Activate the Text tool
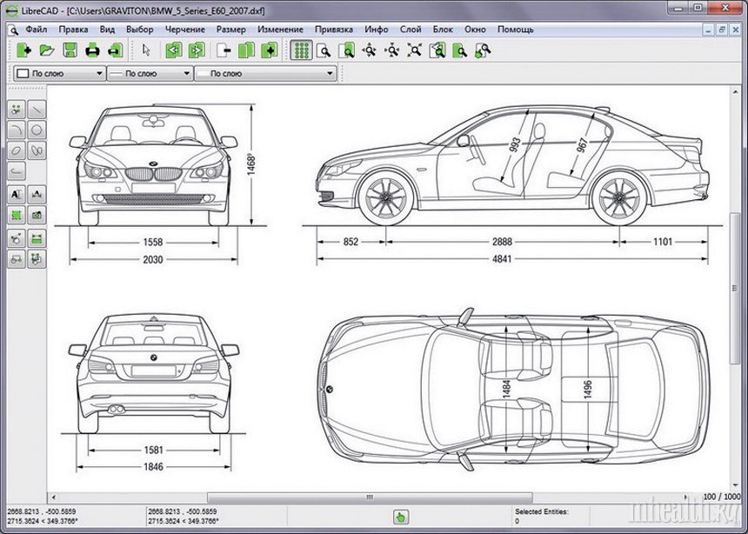 pos(17,193)
